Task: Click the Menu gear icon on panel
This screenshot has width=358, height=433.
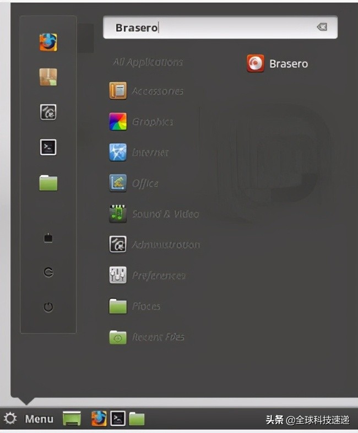Action: click(10, 419)
